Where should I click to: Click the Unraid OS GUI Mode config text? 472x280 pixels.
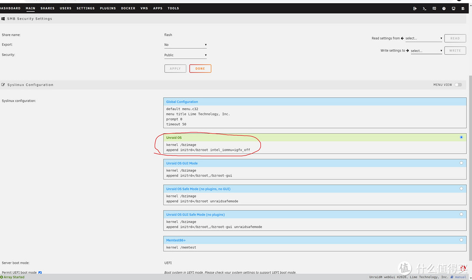point(315,173)
